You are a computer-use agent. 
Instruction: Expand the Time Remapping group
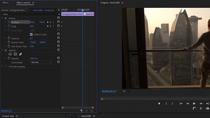pos(2,66)
